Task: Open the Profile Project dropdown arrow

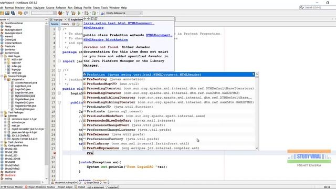Action: point(98,13)
